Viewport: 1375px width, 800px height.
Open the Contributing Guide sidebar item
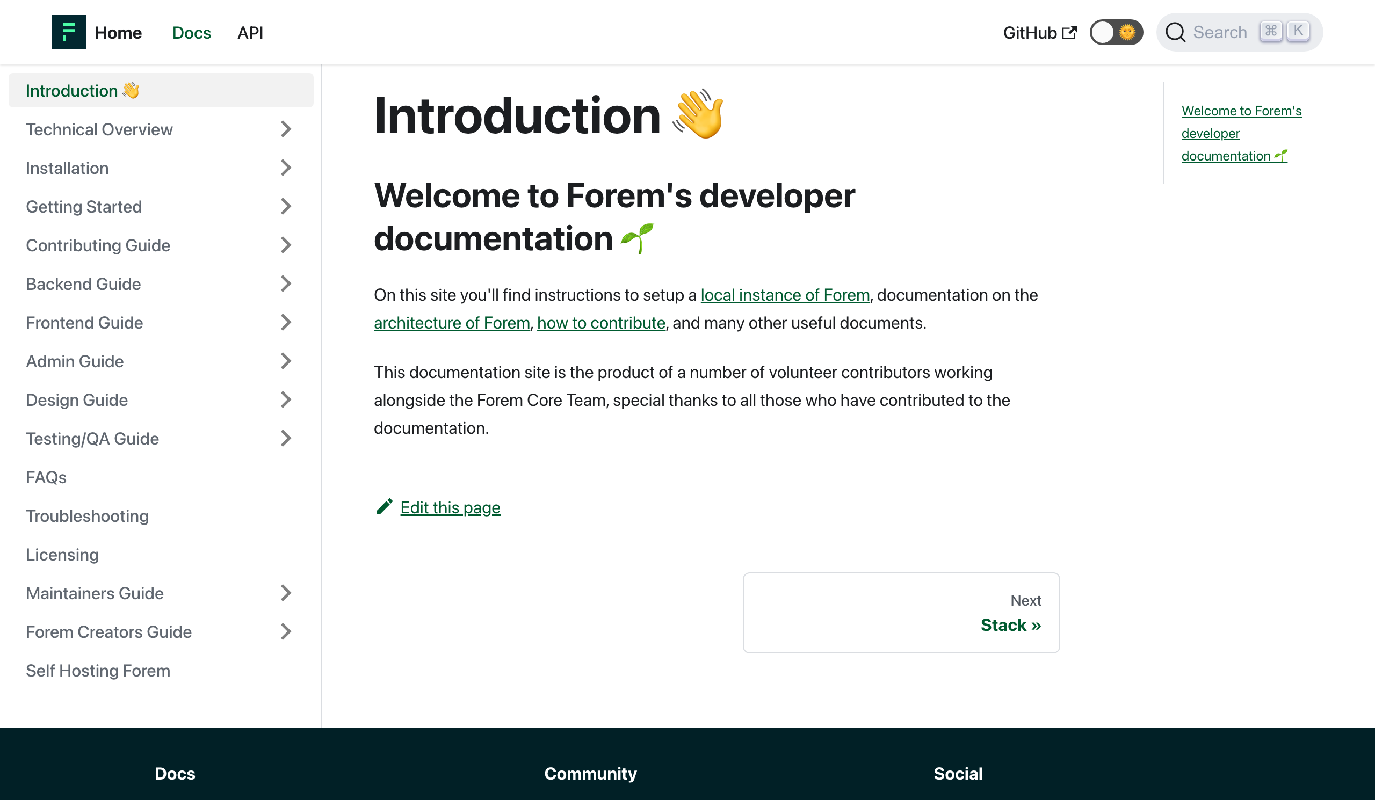[98, 245]
